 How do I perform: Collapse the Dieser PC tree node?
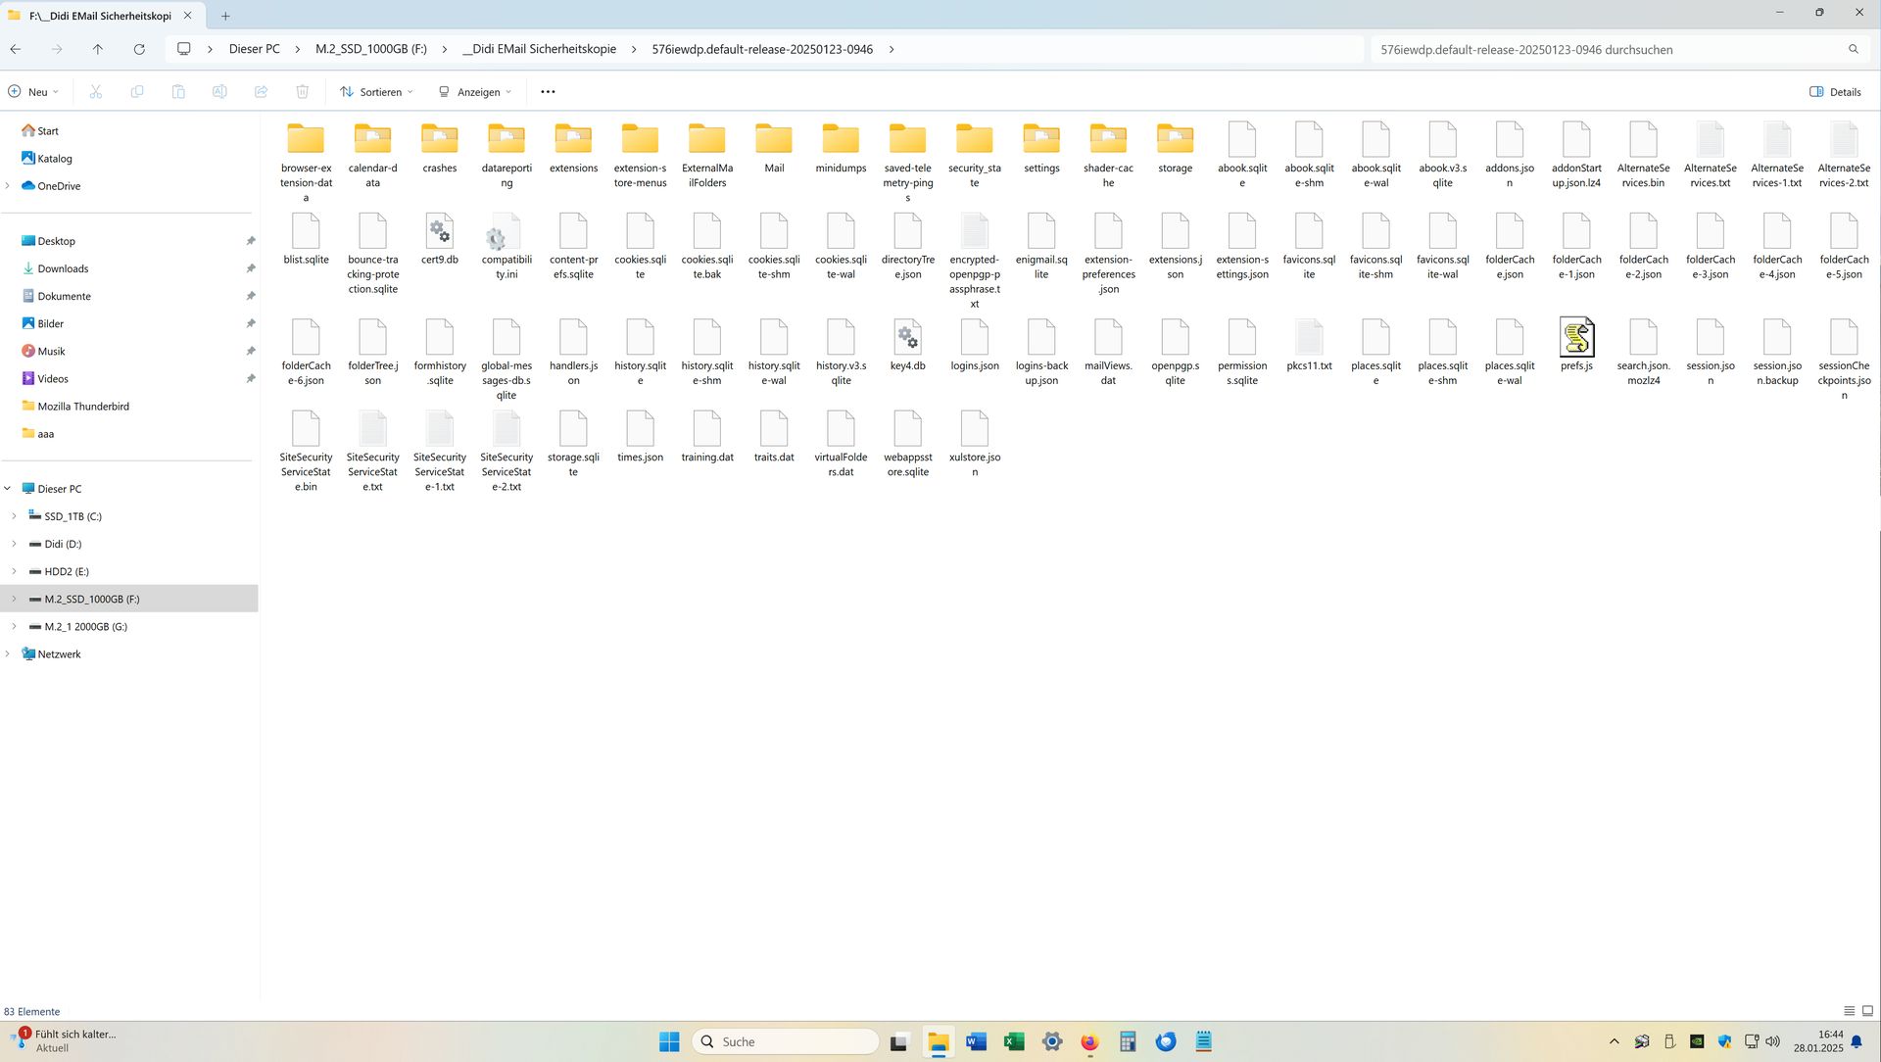point(8,489)
